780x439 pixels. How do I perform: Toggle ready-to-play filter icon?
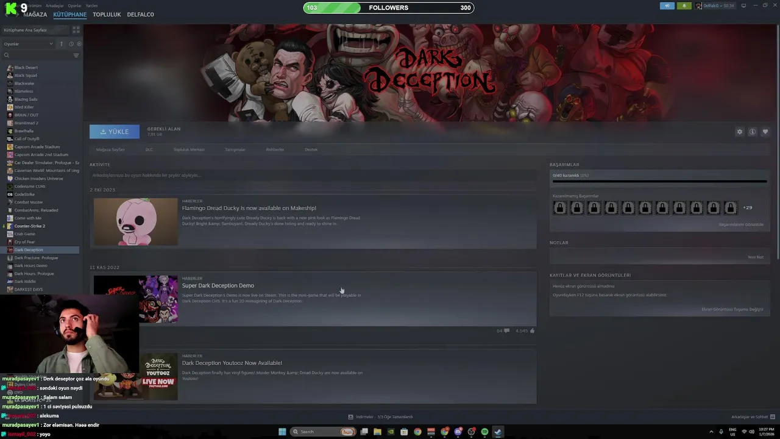click(x=79, y=44)
